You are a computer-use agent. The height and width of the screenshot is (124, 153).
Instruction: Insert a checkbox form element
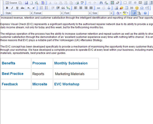click(130, 3)
